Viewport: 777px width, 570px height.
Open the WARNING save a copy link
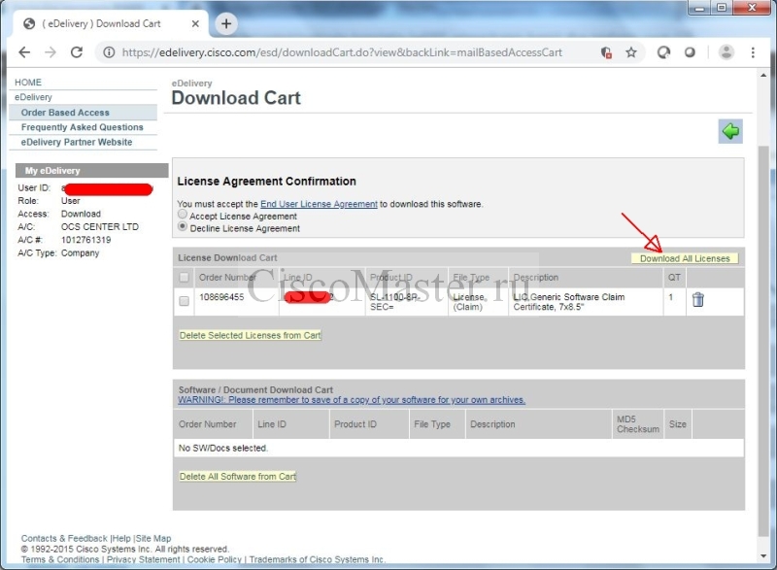pos(352,400)
